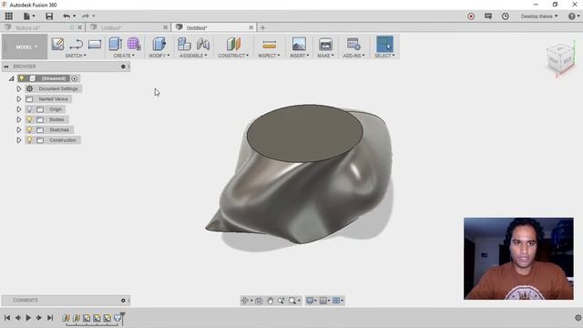Click the Save disk icon

tap(49, 16)
